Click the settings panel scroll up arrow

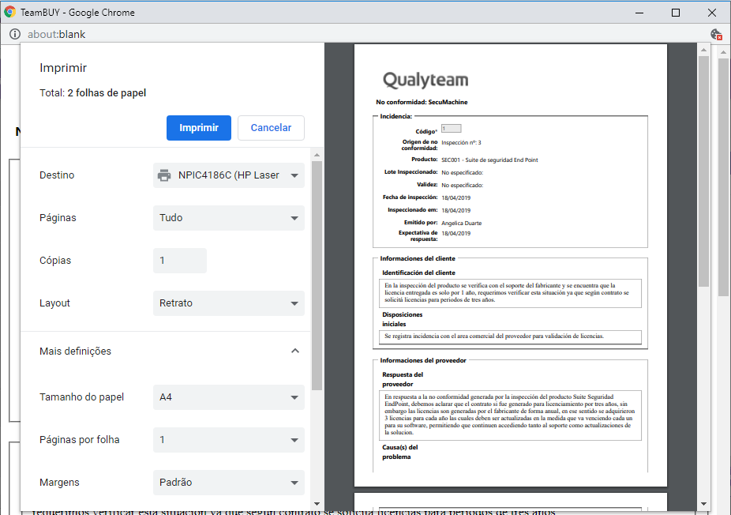tap(317, 155)
